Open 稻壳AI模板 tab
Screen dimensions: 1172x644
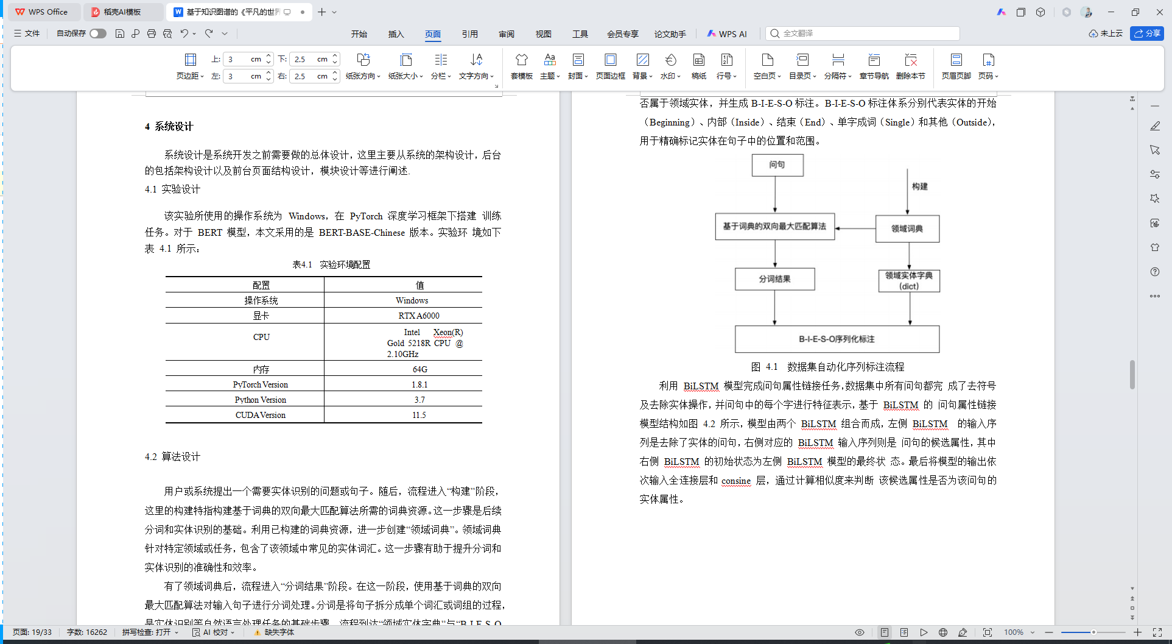coord(122,12)
